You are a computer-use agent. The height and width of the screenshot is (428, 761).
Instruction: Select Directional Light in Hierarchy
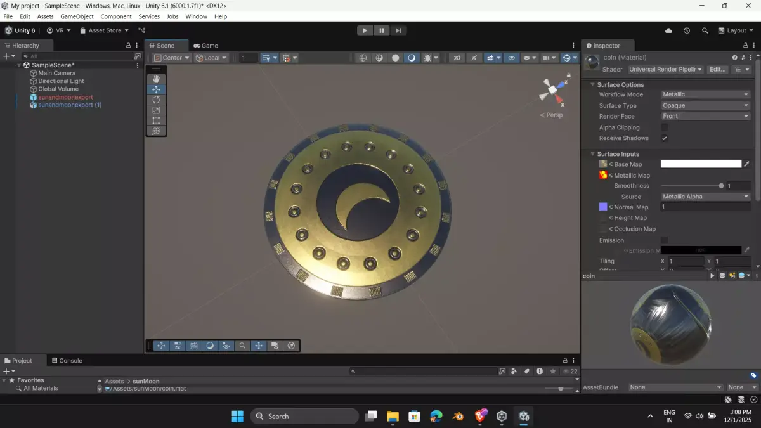pyautogui.click(x=61, y=81)
